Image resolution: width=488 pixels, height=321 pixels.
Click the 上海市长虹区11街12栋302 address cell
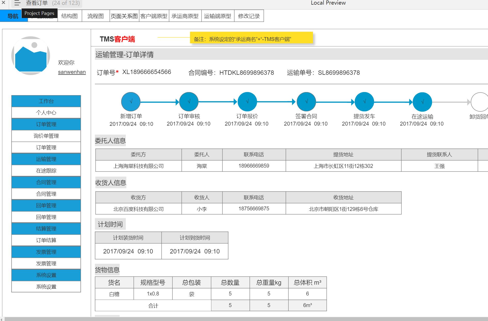[x=343, y=166]
